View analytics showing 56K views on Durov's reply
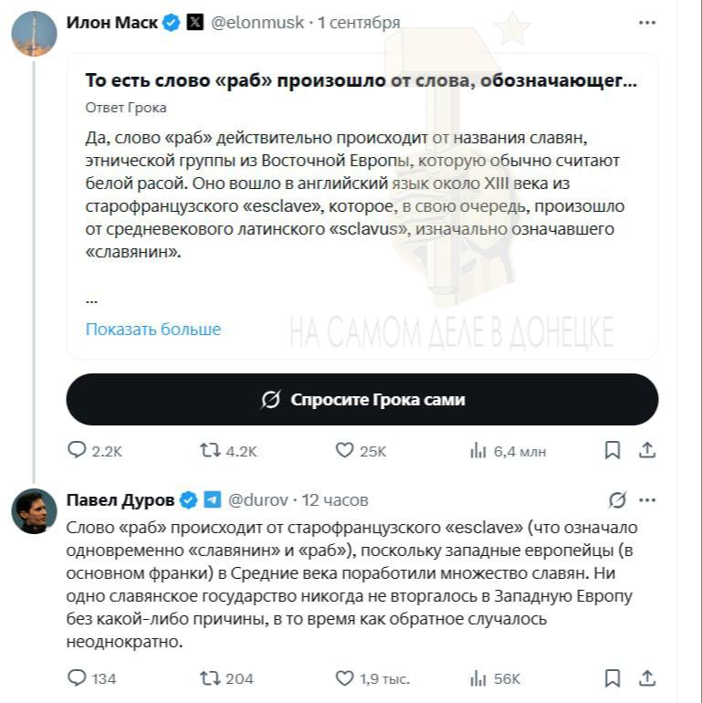This screenshot has width=702, height=703. pos(495,678)
